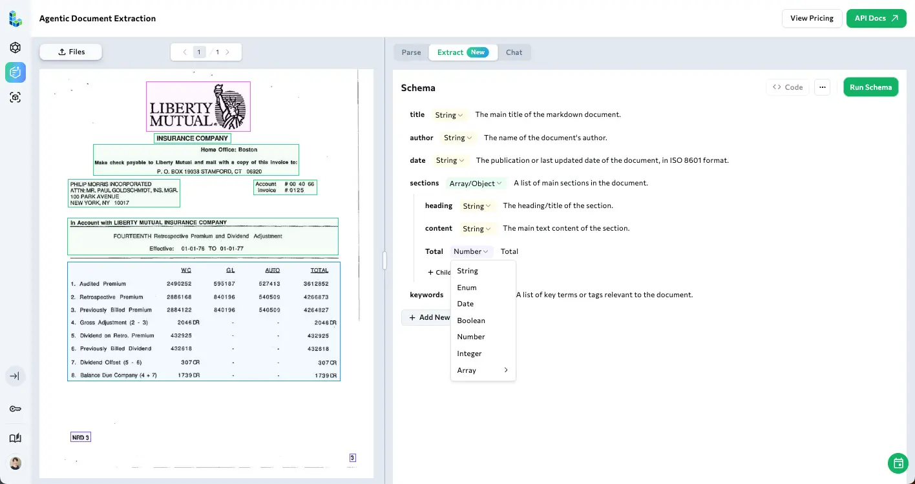The image size is (915, 484).
Task: Open the documentation book icon
Action: 16,438
